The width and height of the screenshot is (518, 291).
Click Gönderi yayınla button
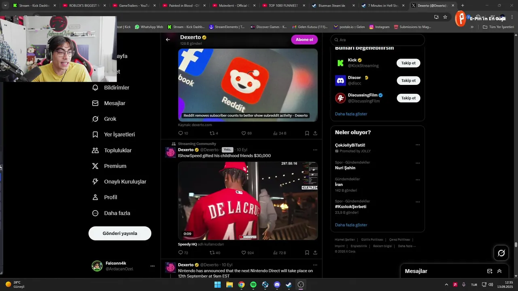(x=120, y=234)
